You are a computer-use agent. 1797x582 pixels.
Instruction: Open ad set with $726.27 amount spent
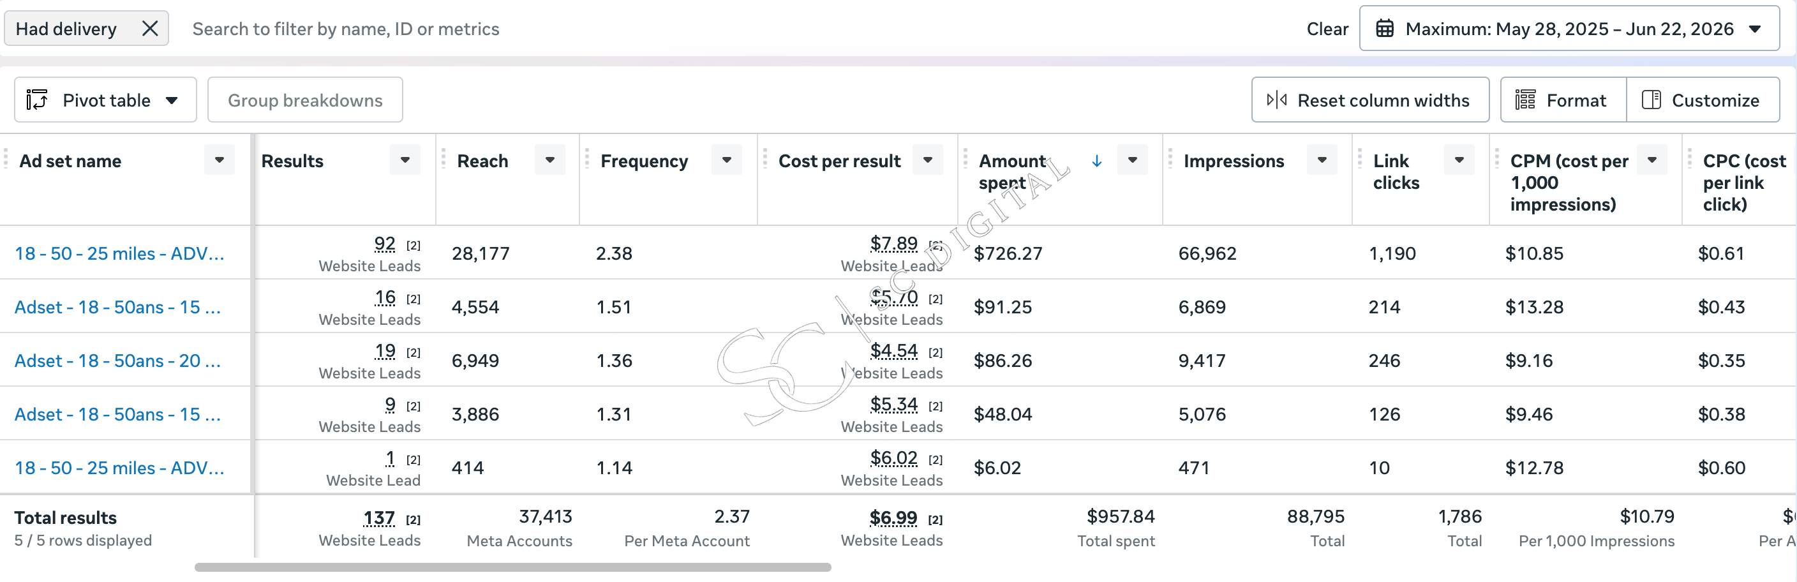click(119, 253)
